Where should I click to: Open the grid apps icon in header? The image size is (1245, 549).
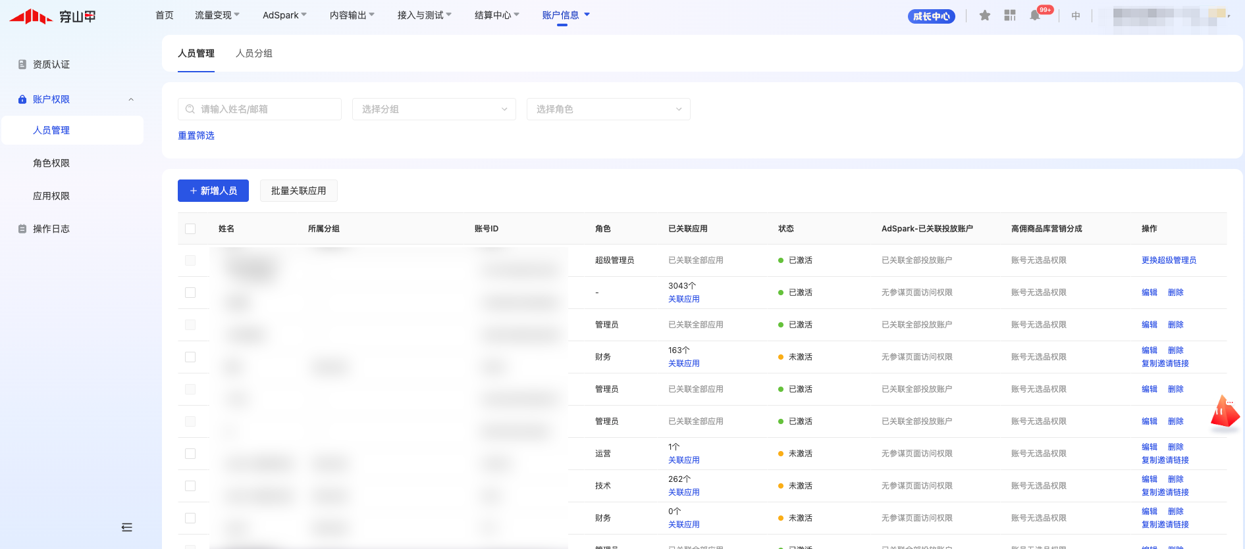(x=1009, y=15)
